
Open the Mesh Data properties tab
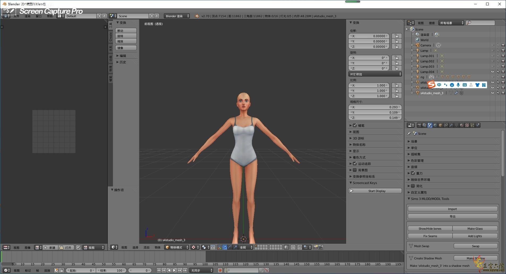pos(456,125)
